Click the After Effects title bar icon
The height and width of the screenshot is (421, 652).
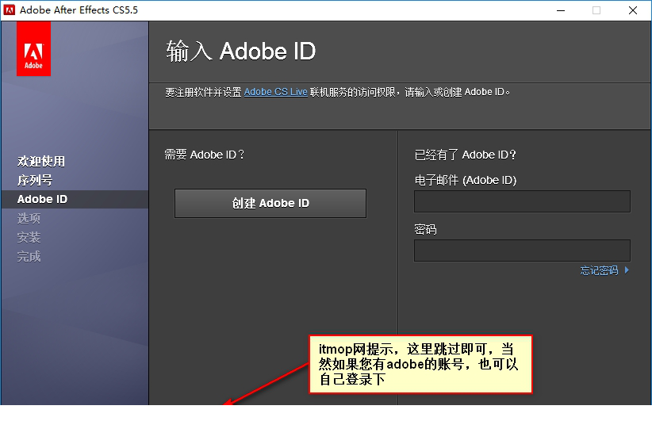point(10,10)
